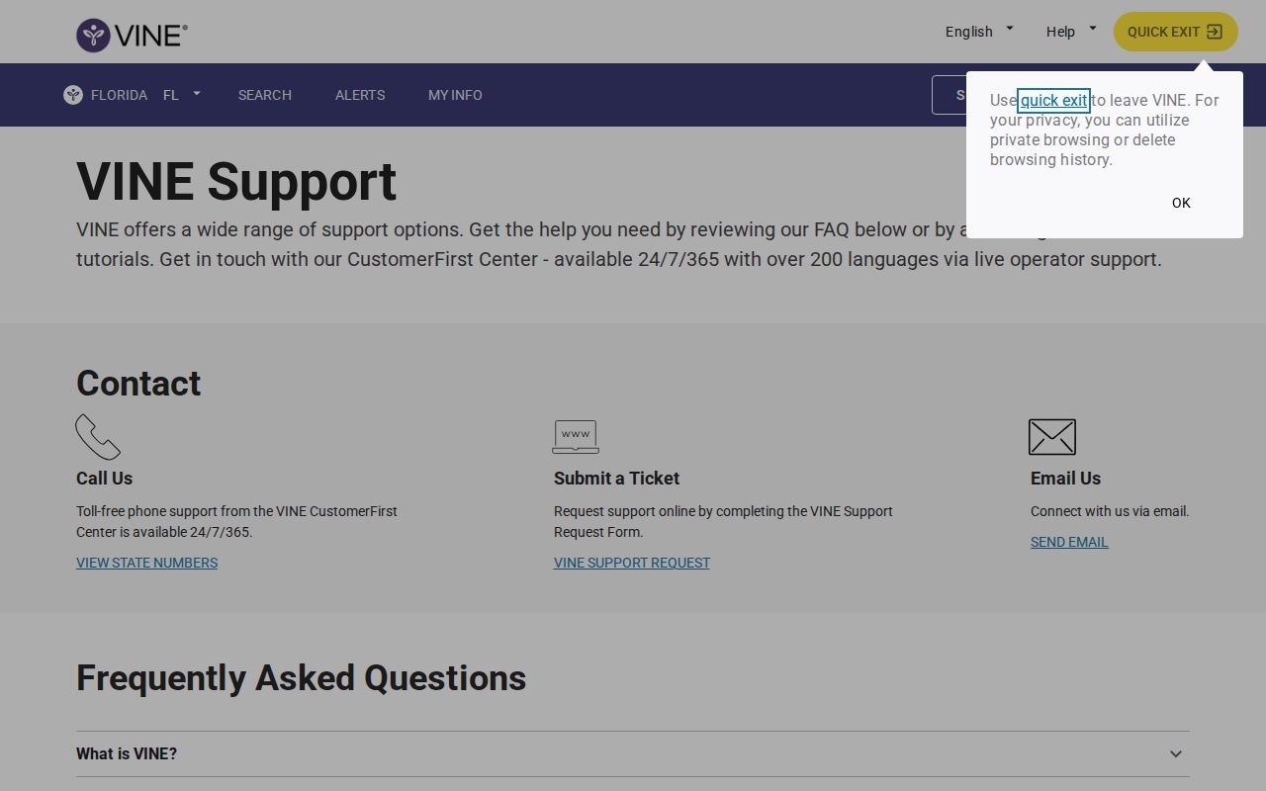Click the SEND EMAIL link
The image size is (1266, 791).
(x=1069, y=542)
